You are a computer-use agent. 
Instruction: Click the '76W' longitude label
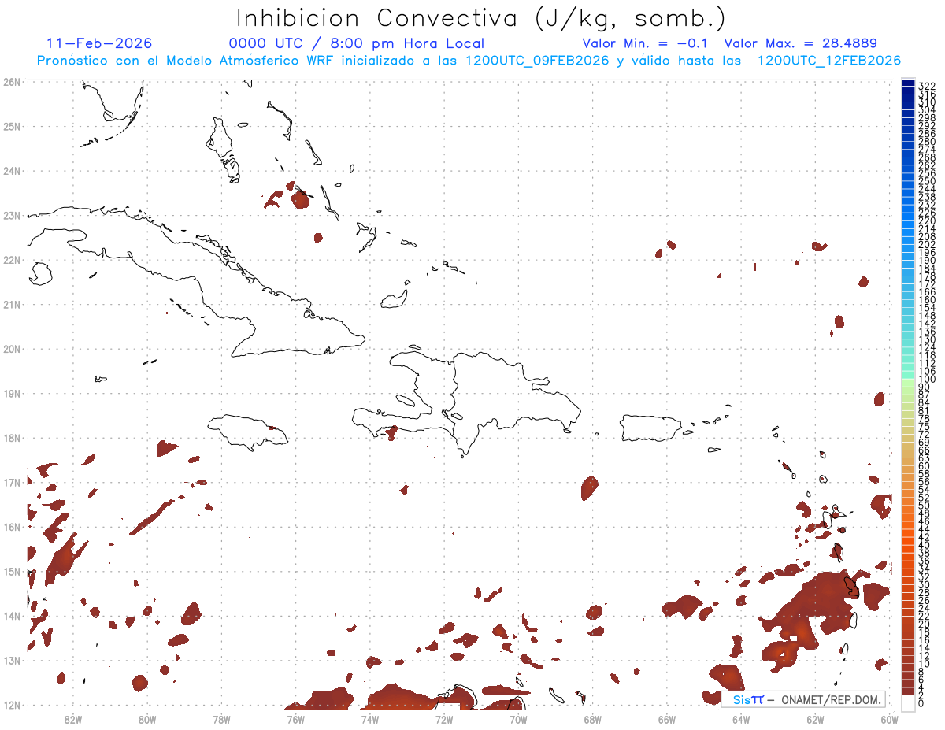(x=295, y=719)
